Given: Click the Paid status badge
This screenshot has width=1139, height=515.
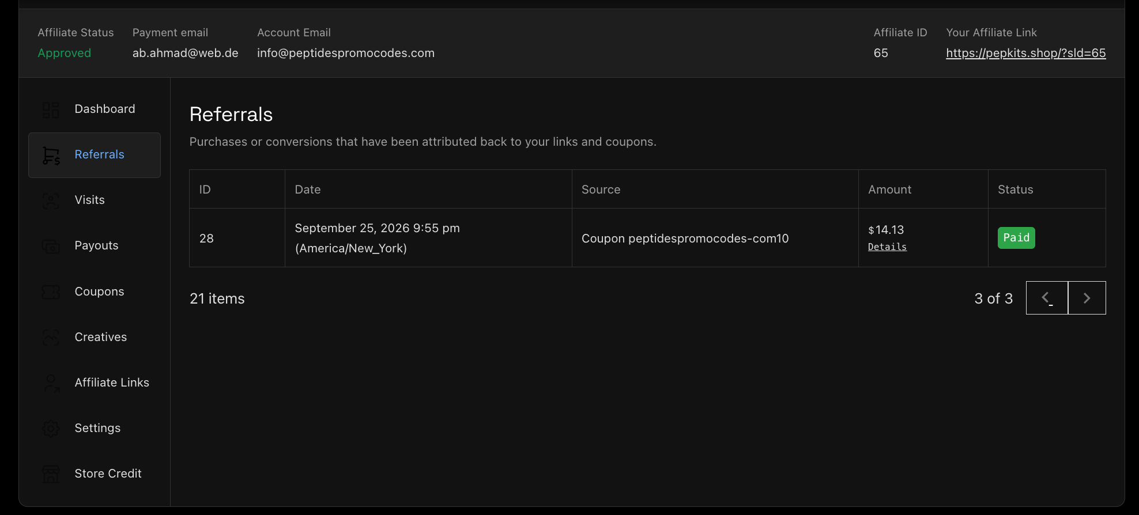Looking at the screenshot, I should (1016, 238).
